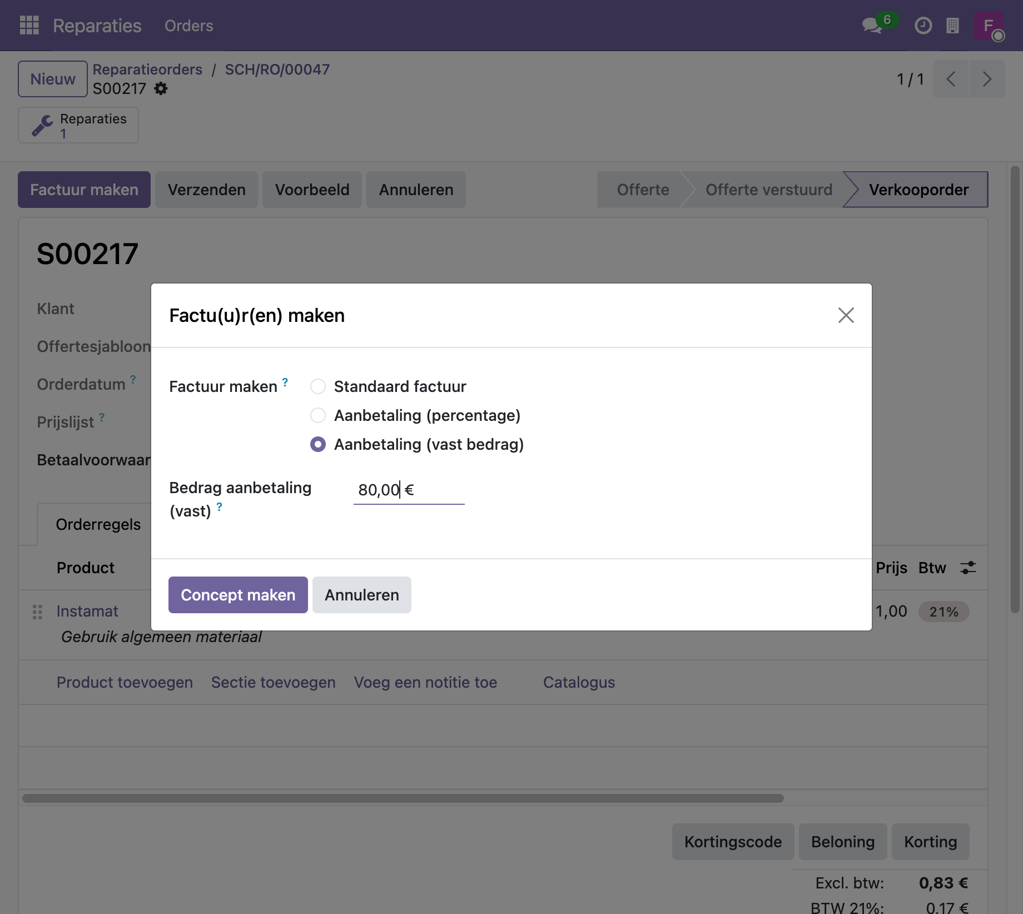Open Reparatieorders breadcrumb link

147,69
